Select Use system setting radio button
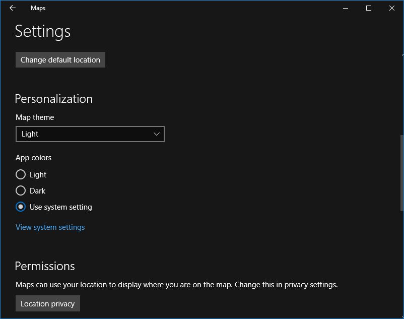 pos(21,207)
